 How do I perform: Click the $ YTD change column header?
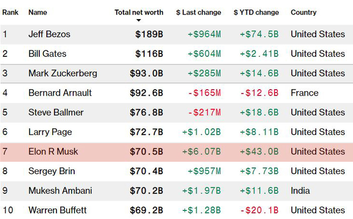pos(256,12)
